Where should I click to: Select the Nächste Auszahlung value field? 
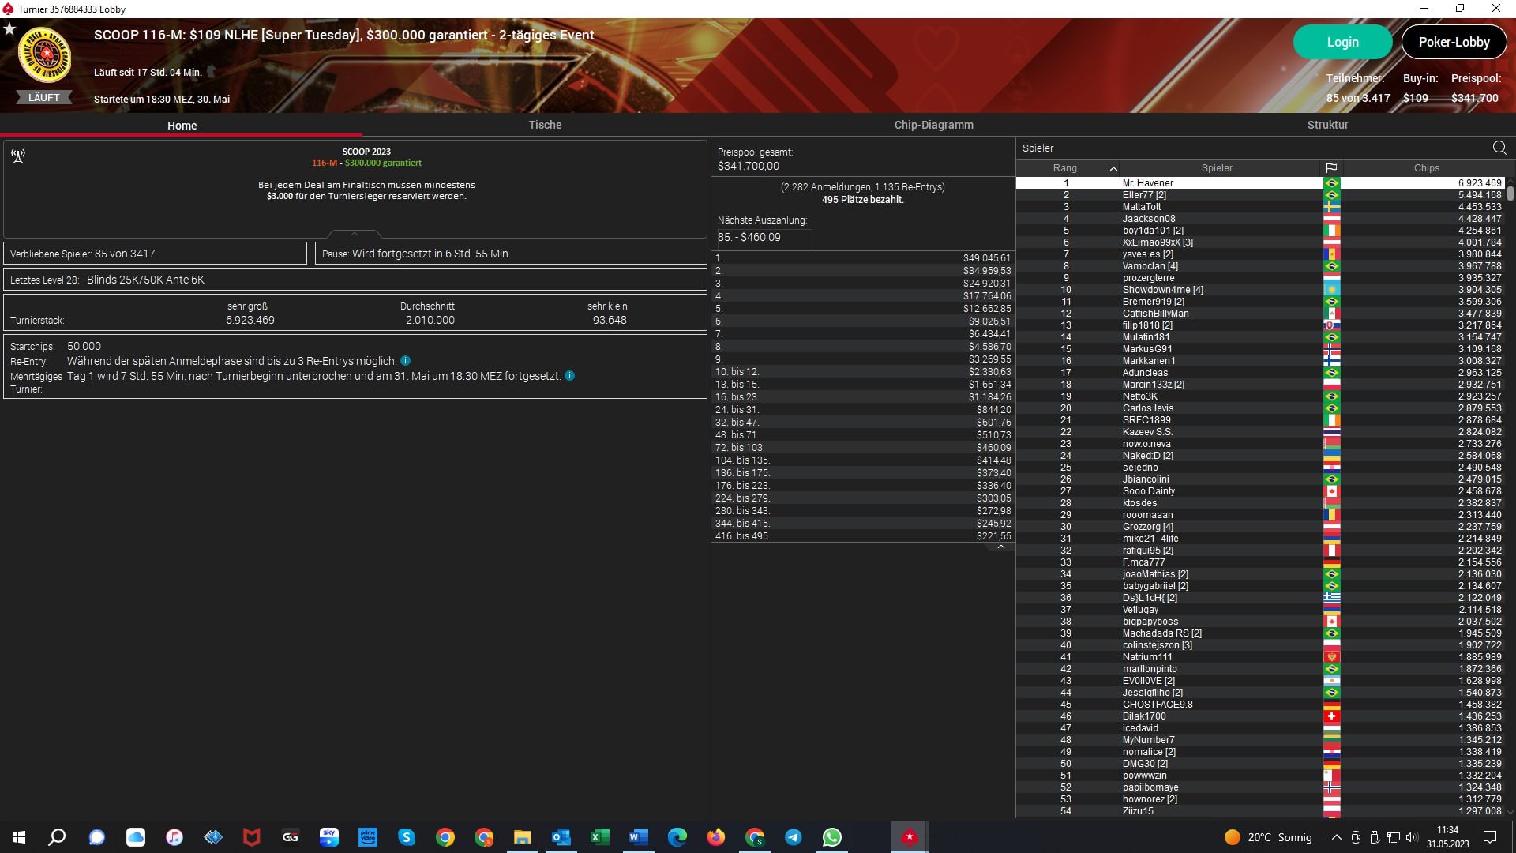pyautogui.click(x=764, y=238)
